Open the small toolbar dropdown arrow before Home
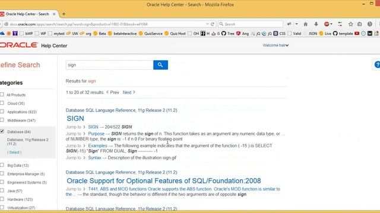380x213 pixels. coord(297,24)
